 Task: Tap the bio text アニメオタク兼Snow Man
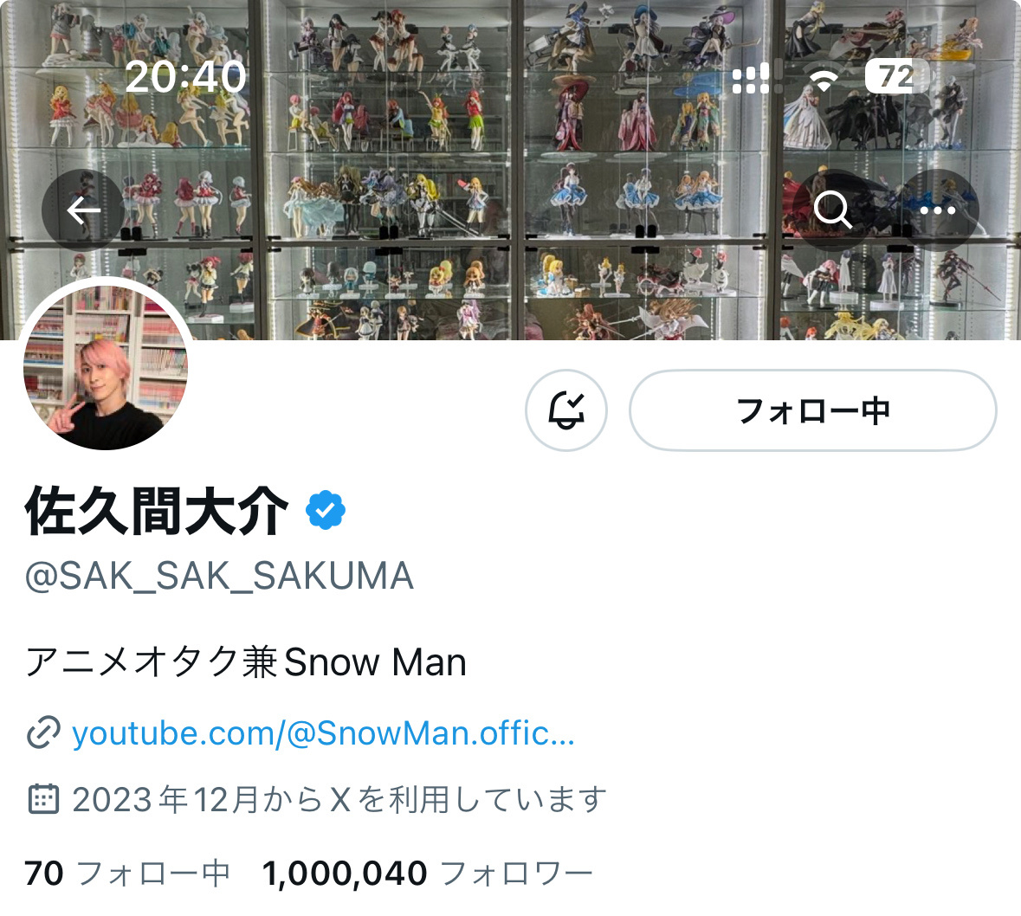click(x=246, y=662)
